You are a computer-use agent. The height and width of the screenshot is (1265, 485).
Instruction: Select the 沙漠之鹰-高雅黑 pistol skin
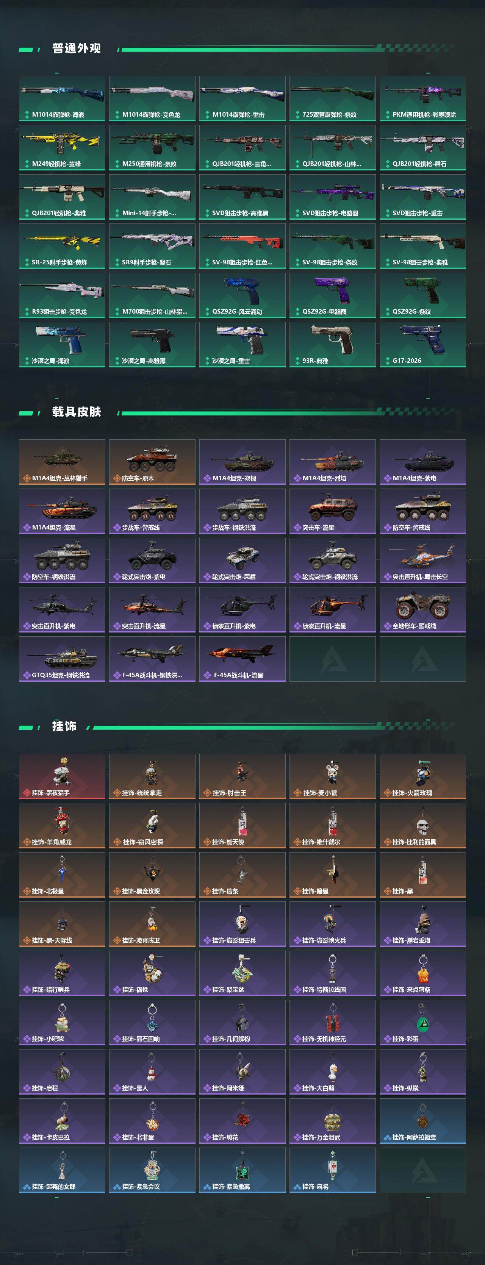point(152,344)
